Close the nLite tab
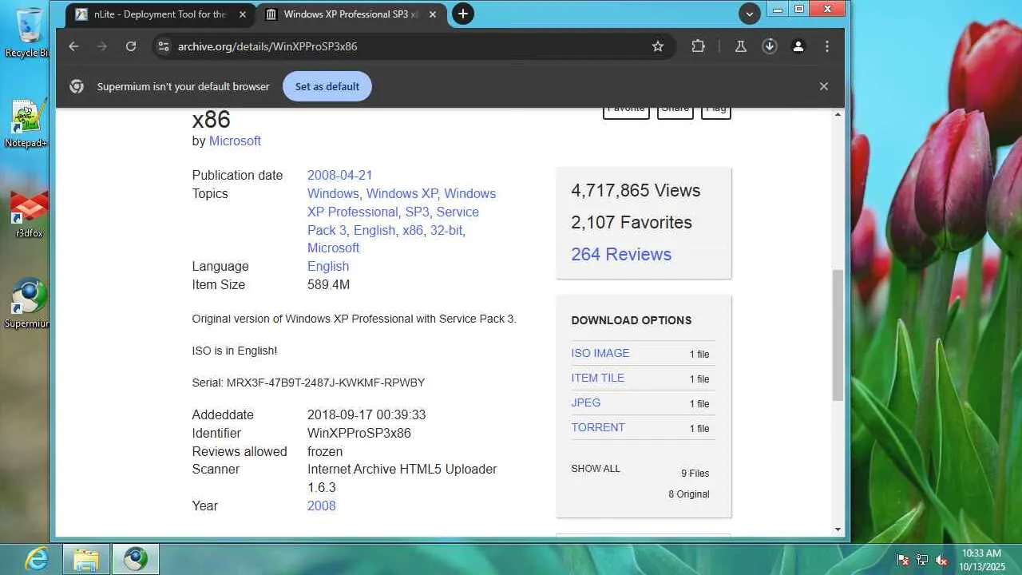The image size is (1022, 575). (243, 14)
